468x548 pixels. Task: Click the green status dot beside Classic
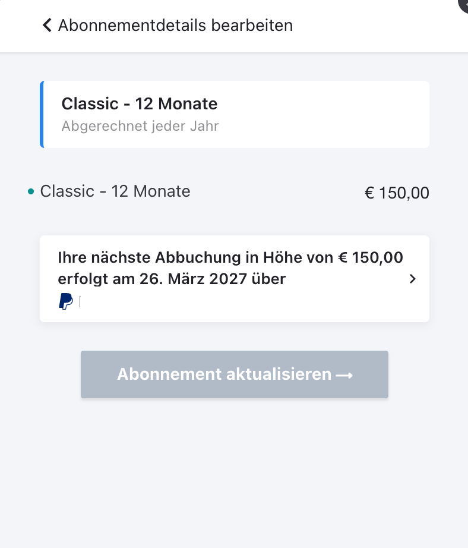point(31,191)
